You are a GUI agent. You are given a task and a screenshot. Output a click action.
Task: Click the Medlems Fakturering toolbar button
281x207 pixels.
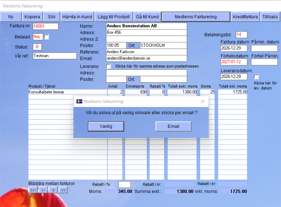(x=196, y=17)
